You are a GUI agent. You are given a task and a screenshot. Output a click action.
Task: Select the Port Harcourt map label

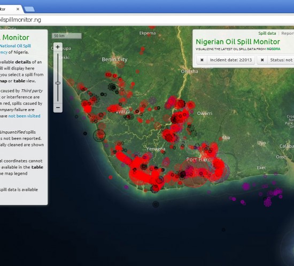[204, 160]
